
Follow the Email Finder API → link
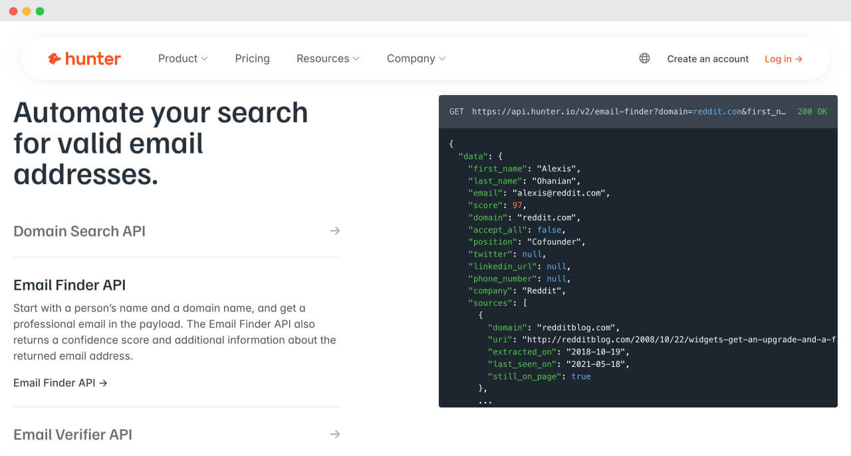[x=61, y=383]
